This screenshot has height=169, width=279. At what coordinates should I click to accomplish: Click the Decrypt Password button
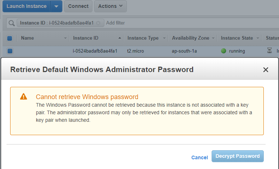238,156
